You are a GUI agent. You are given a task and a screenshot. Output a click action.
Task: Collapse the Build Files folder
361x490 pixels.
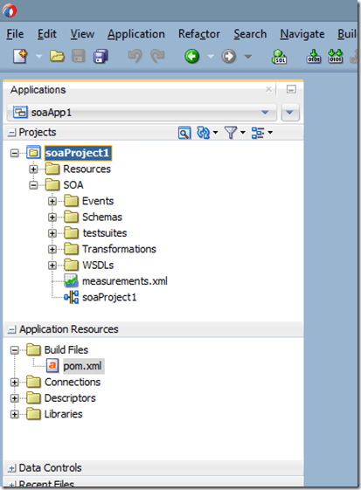pos(14,350)
